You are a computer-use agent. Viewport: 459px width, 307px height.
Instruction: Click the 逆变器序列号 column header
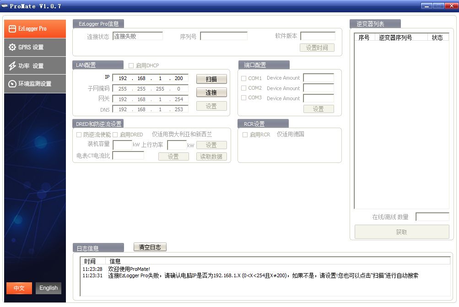coord(395,38)
